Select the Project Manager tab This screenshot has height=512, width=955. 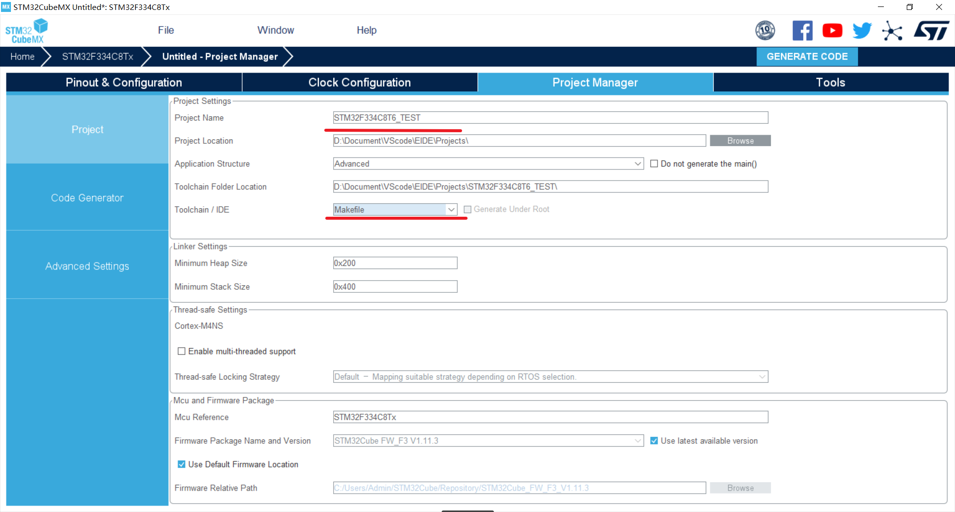595,83
